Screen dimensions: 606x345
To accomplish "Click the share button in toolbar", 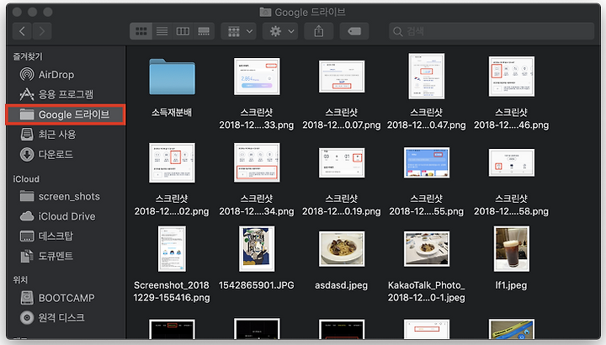I will pyautogui.click(x=319, y=31).
